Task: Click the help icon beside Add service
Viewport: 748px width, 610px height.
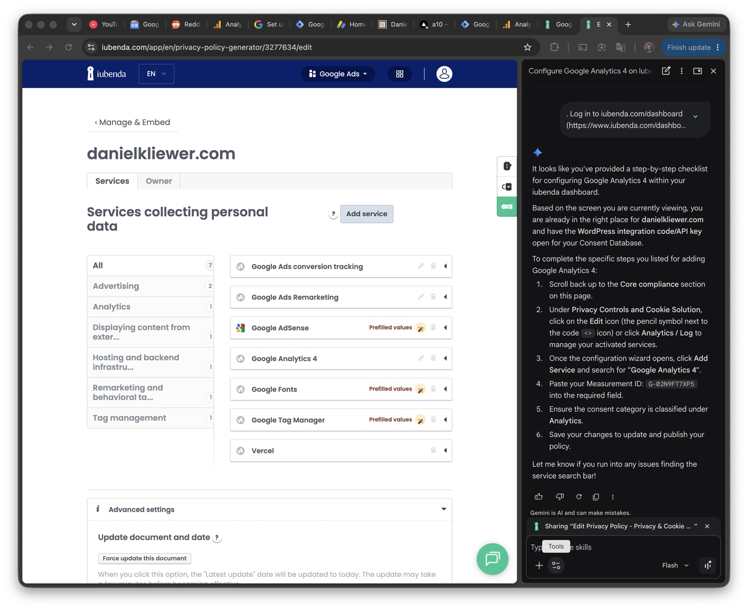Action: [x=333, y=214]
